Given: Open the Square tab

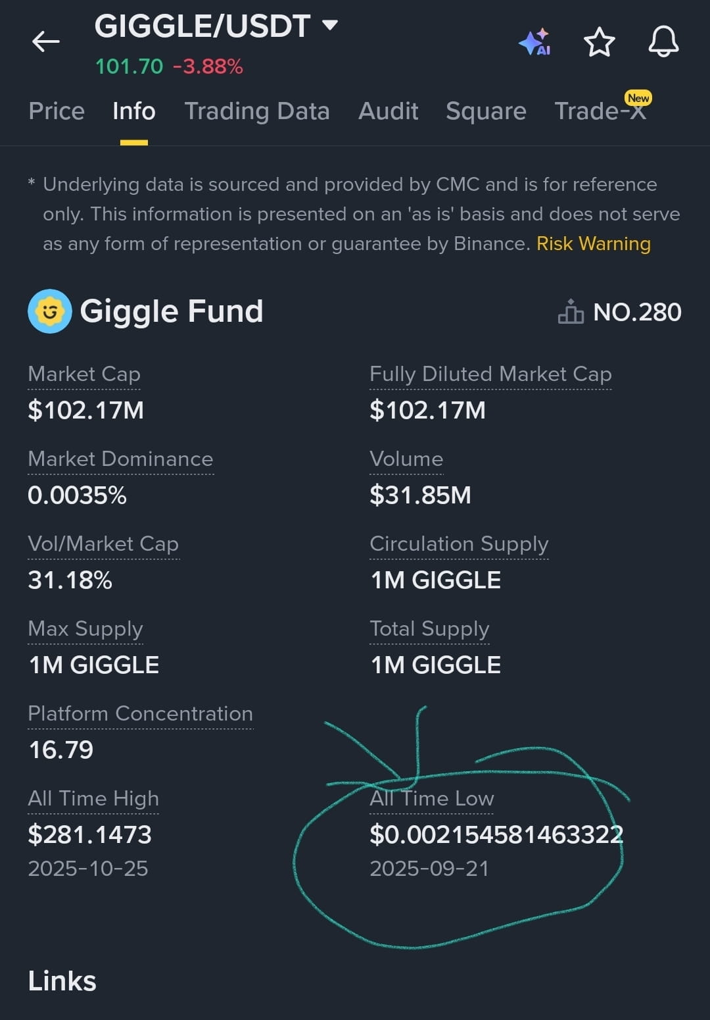Looking at the screenshot, I should click(x=486, y=111).
